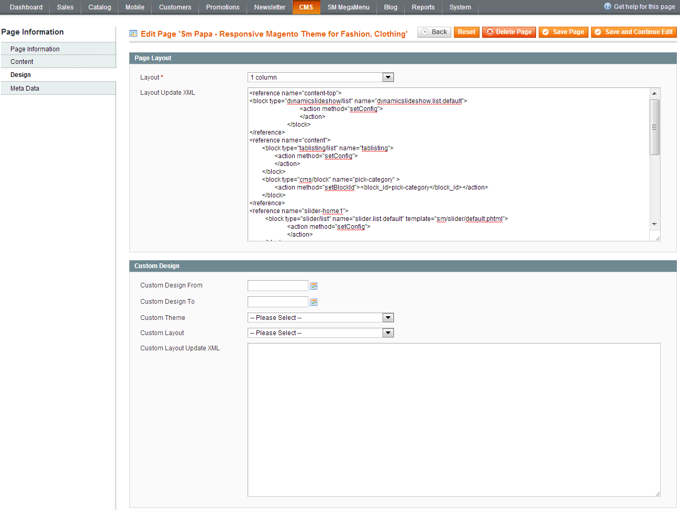
Task: Open the Promotions menu
Action: pyautogui.click(x=222, y=7)
